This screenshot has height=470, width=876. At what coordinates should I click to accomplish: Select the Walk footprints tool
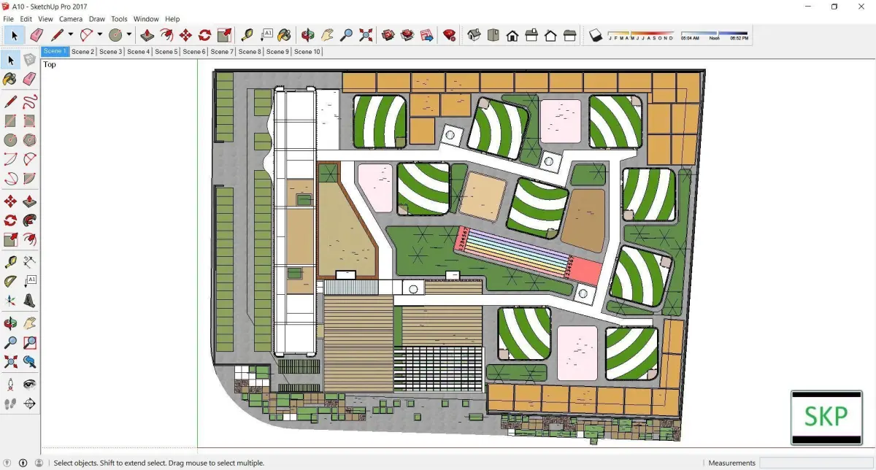10,404
